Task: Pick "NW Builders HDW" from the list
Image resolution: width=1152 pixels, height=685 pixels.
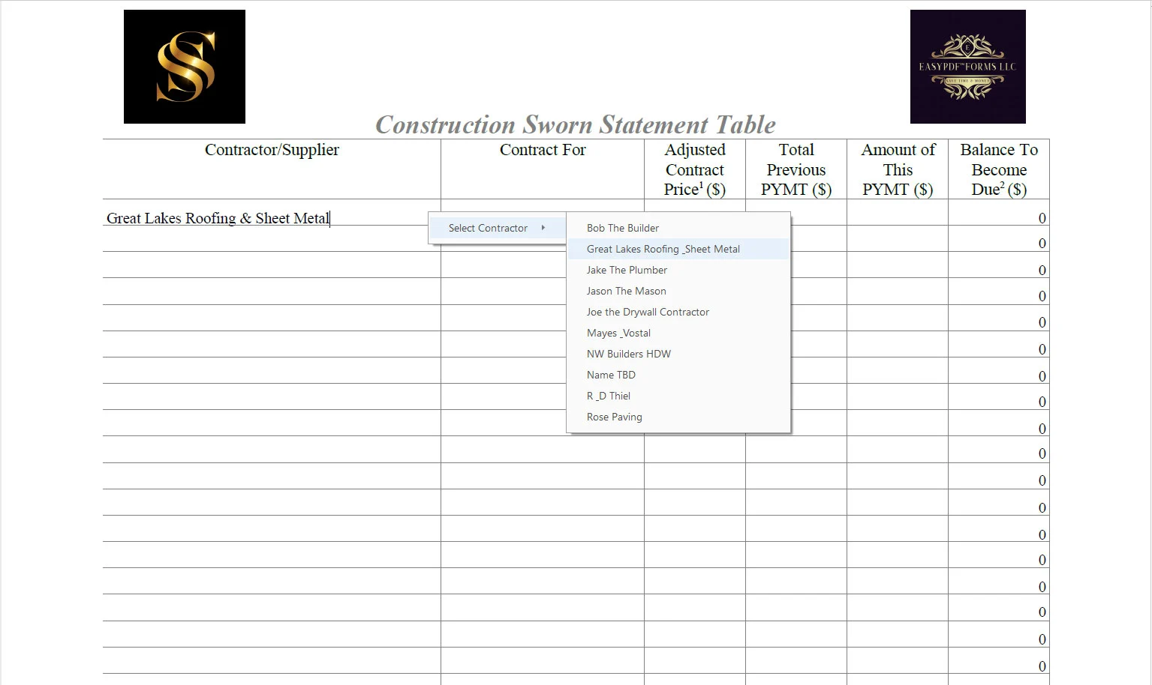Action: click(x=629, y=354)
